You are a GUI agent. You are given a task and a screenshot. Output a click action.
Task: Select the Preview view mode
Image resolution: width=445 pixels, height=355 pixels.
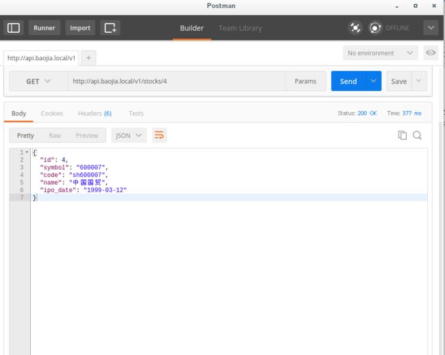tap(87, 135)
